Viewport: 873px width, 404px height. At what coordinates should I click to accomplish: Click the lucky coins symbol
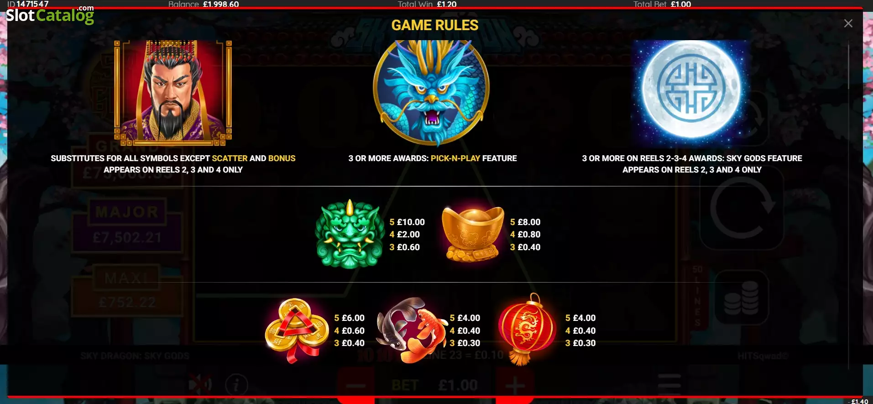(297, 331)
